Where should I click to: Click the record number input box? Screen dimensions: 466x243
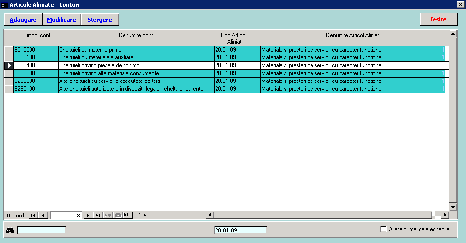[66, 216]
